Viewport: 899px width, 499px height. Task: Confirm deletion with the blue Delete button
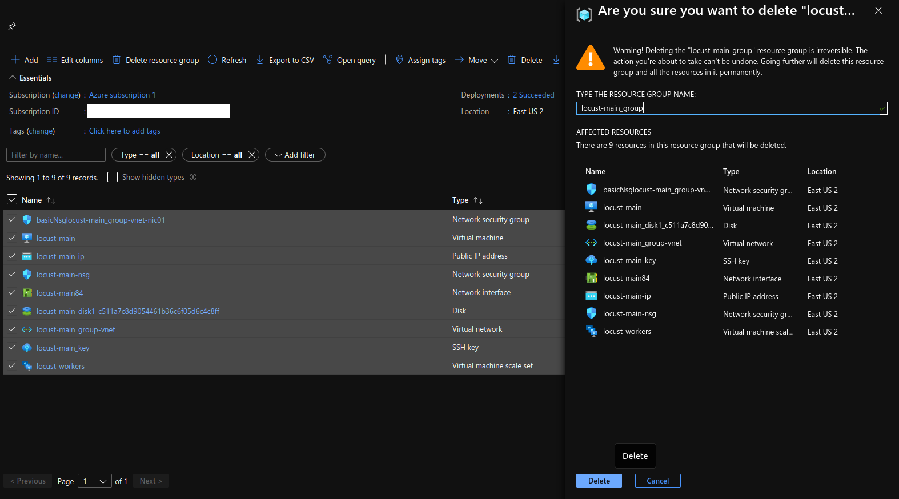tap(599, 481)
